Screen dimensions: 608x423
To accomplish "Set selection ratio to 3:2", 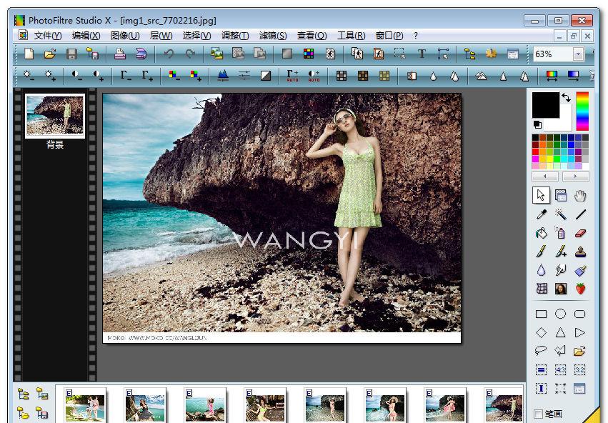I will [579, 370].
